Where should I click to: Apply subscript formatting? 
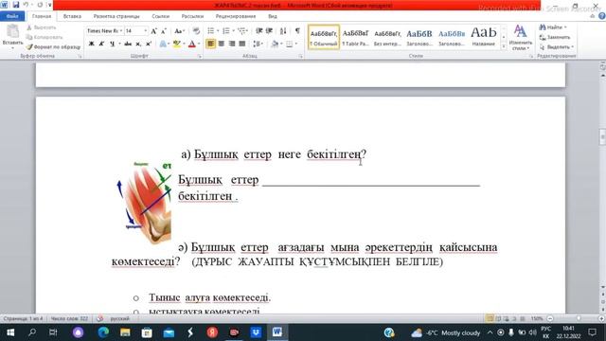coord(138,44)
